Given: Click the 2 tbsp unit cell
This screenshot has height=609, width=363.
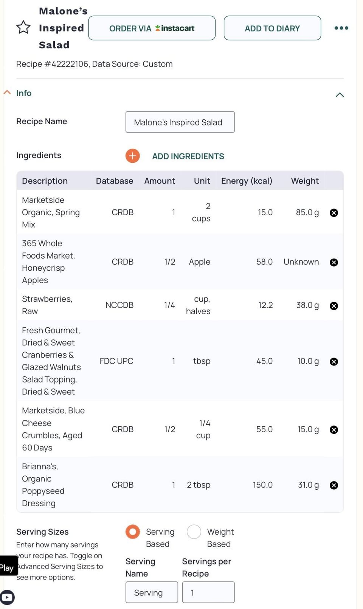Looking at the screenshot, I should [x=199, y=485].
